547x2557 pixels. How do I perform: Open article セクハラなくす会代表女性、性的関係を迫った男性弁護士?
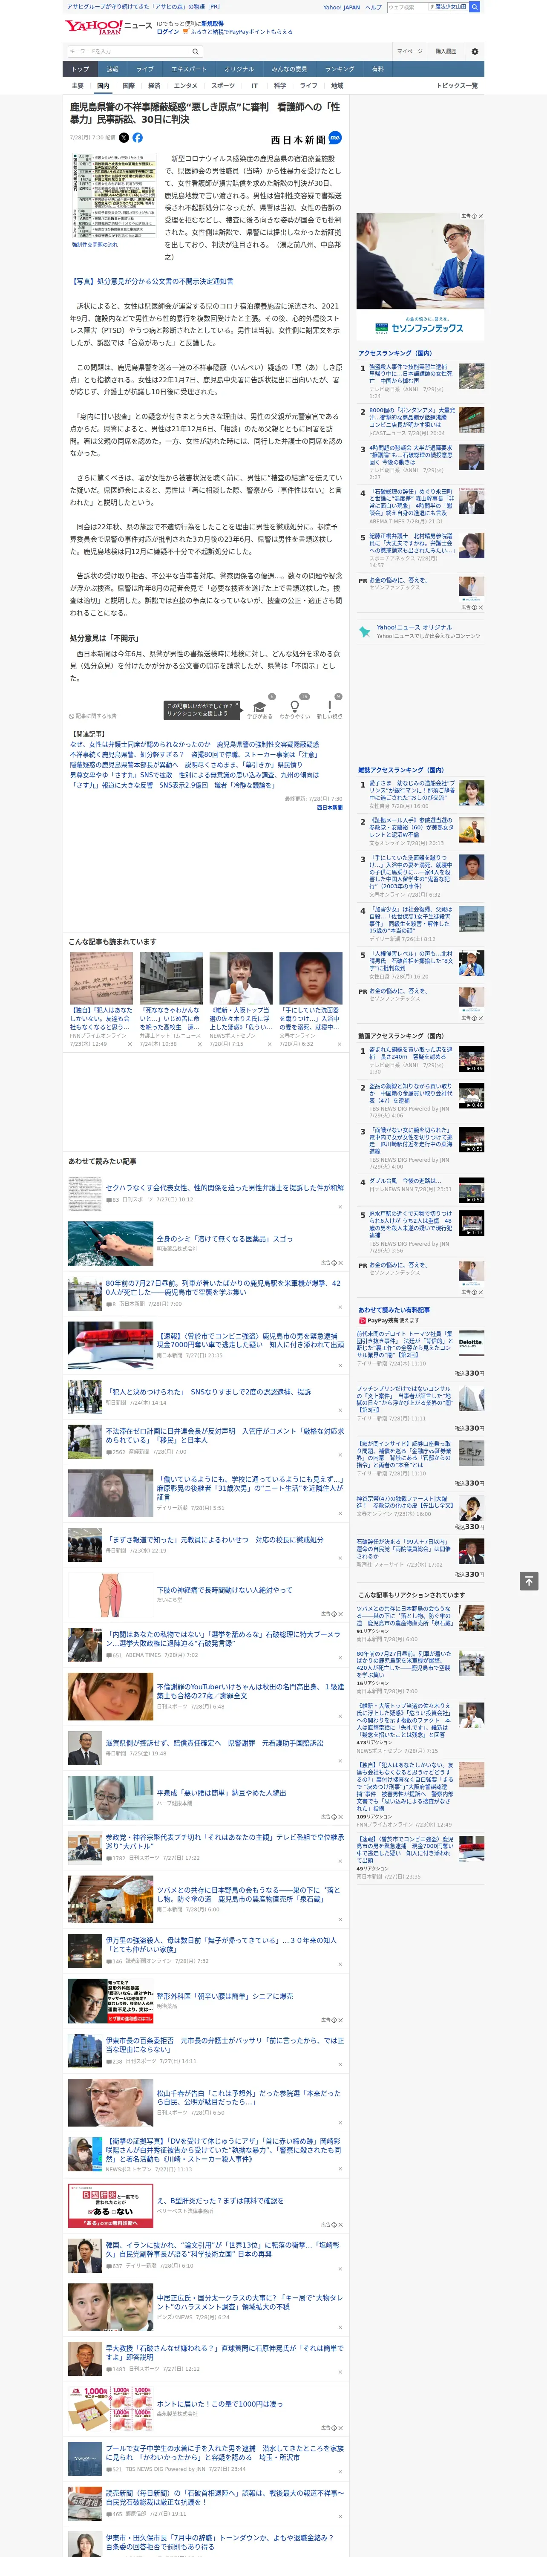(225, 1188)
